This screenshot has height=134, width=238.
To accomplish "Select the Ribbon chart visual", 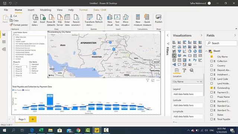I will coord(200,47).
